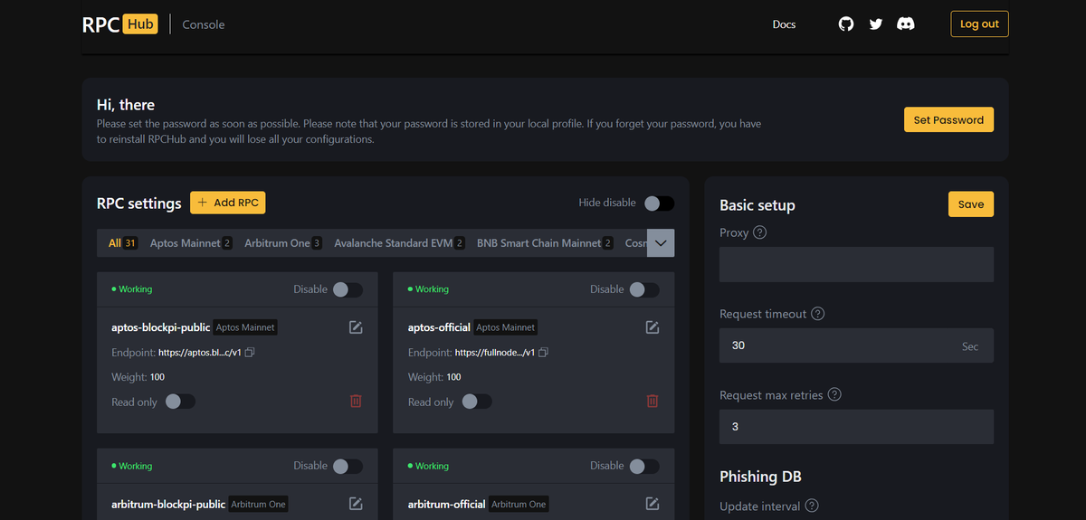
Task: Show help for Update interval
Action: 812,506
